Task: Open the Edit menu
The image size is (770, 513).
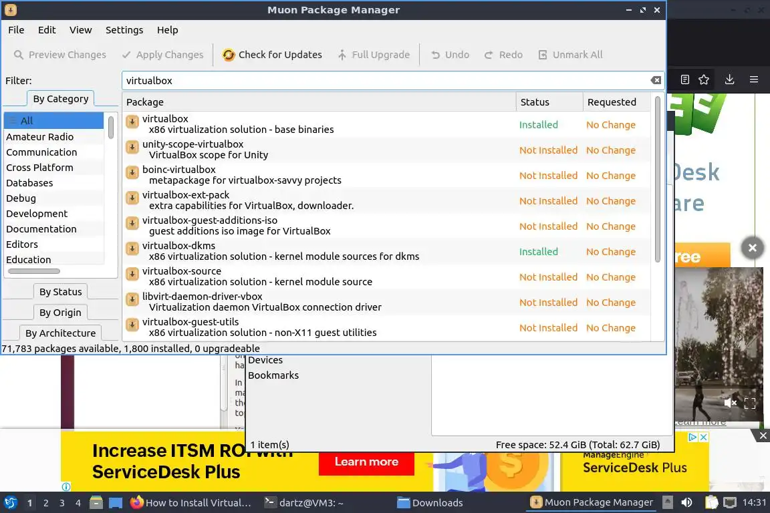Action: click(x=47, y=30)
